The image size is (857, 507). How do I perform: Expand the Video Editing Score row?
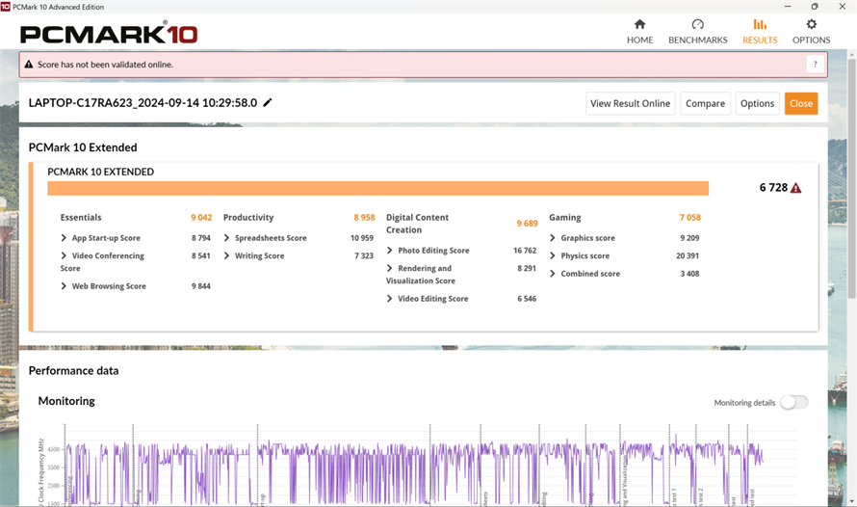pos(432,299)
